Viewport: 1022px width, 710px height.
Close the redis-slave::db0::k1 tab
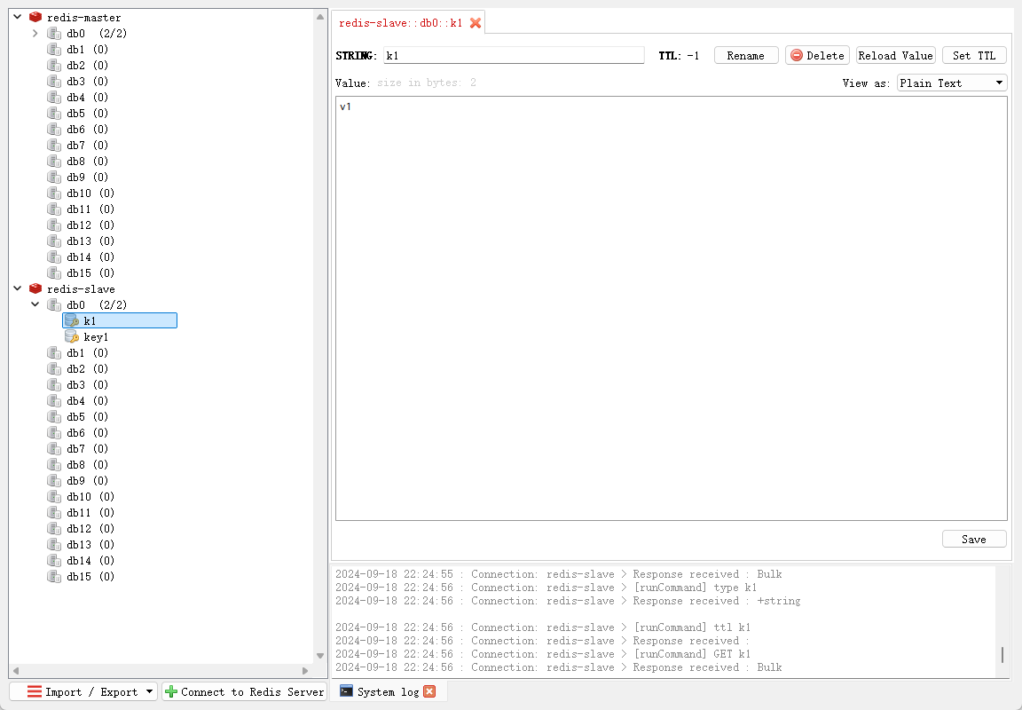(x=476, y=23)
